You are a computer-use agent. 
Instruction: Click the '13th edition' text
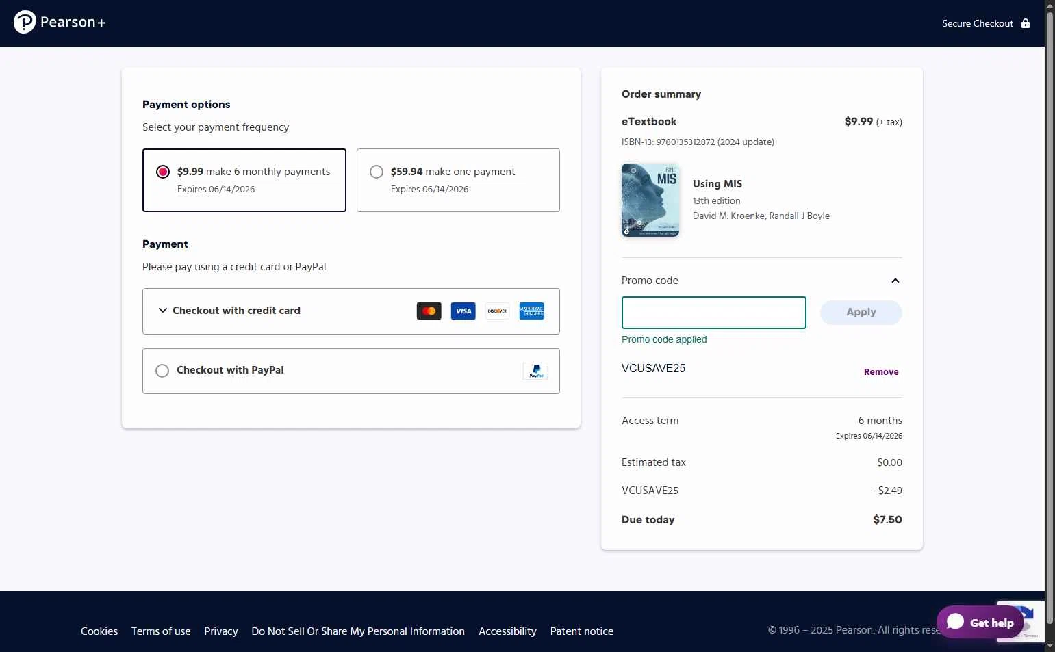[717, 201]
